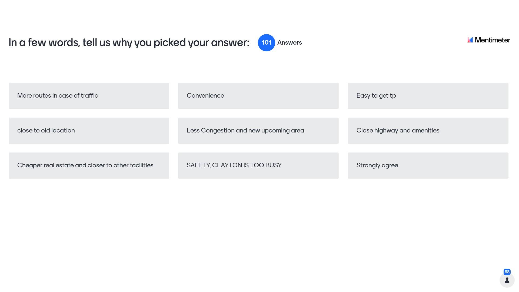Select 'Less Congestion and new upcoming area' response
The image size is (519, 292).
click(x=258, y=131)
